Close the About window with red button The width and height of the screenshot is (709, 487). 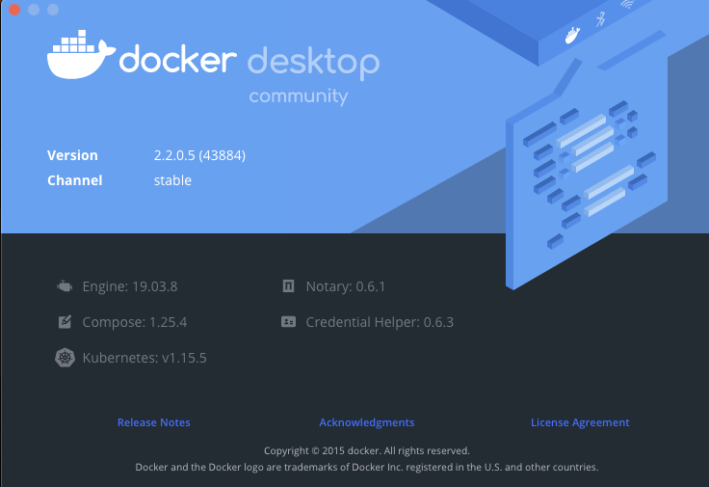[x=14, y=10]
